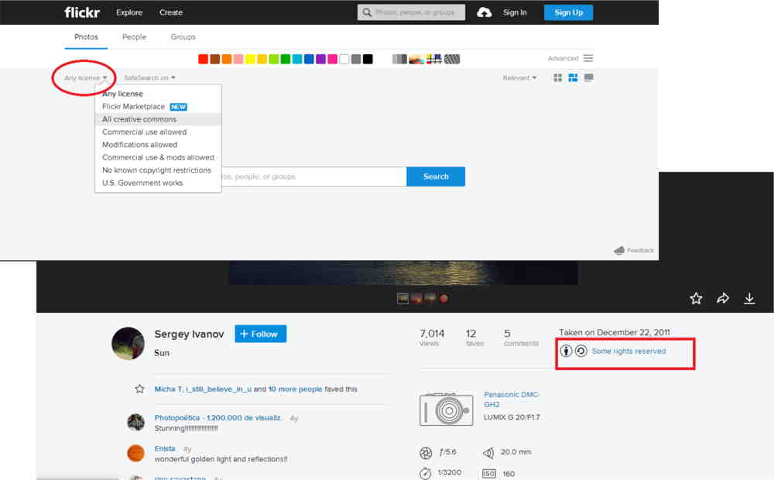
Task: Click the upload cloud icon
Action: pyautogui.click(x=484, y=12)
